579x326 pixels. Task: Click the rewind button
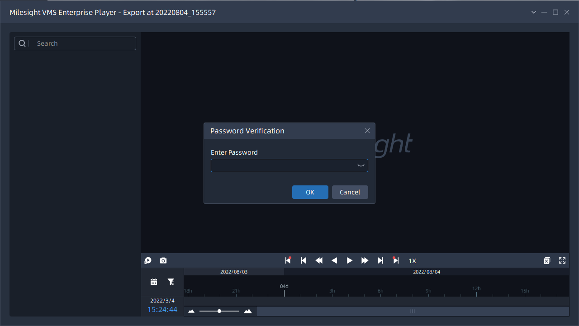click(319, 260)
